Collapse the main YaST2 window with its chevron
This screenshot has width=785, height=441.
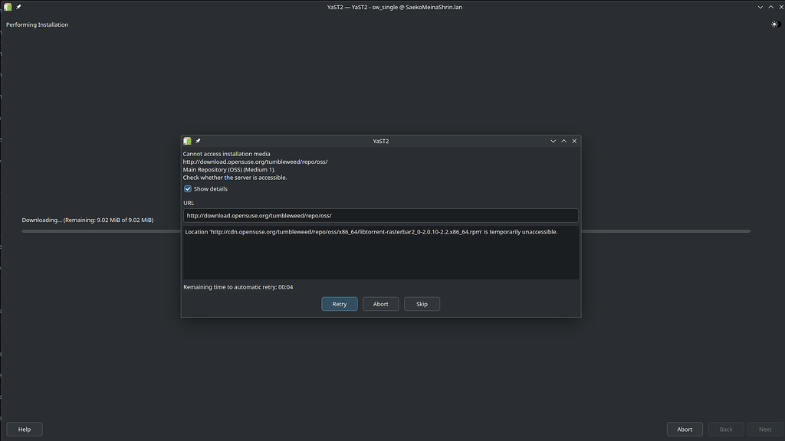coord(760,7)
